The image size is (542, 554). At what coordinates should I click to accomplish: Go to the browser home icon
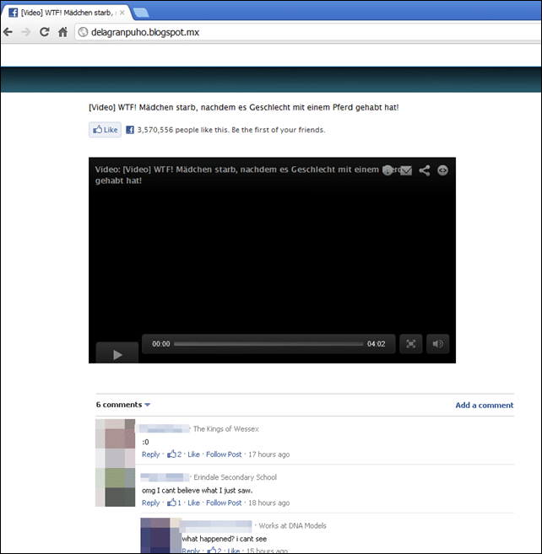[62, 32]
